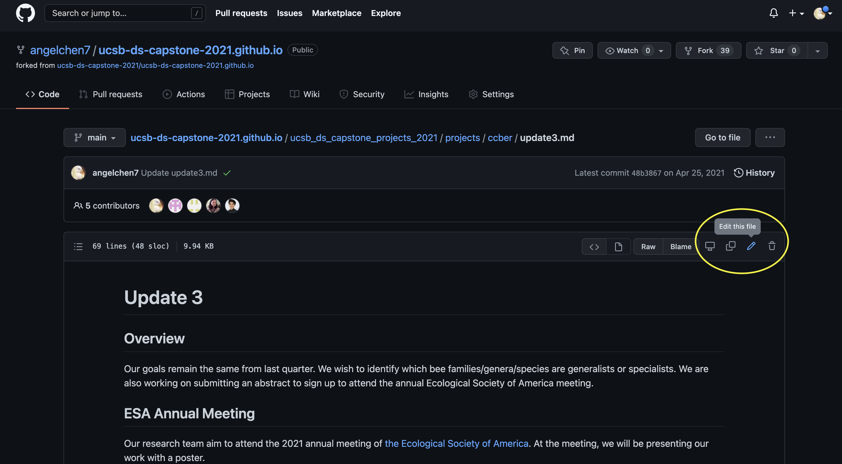
Task: Expand the Watch dropdown arrow
Action: click(661, 50)
